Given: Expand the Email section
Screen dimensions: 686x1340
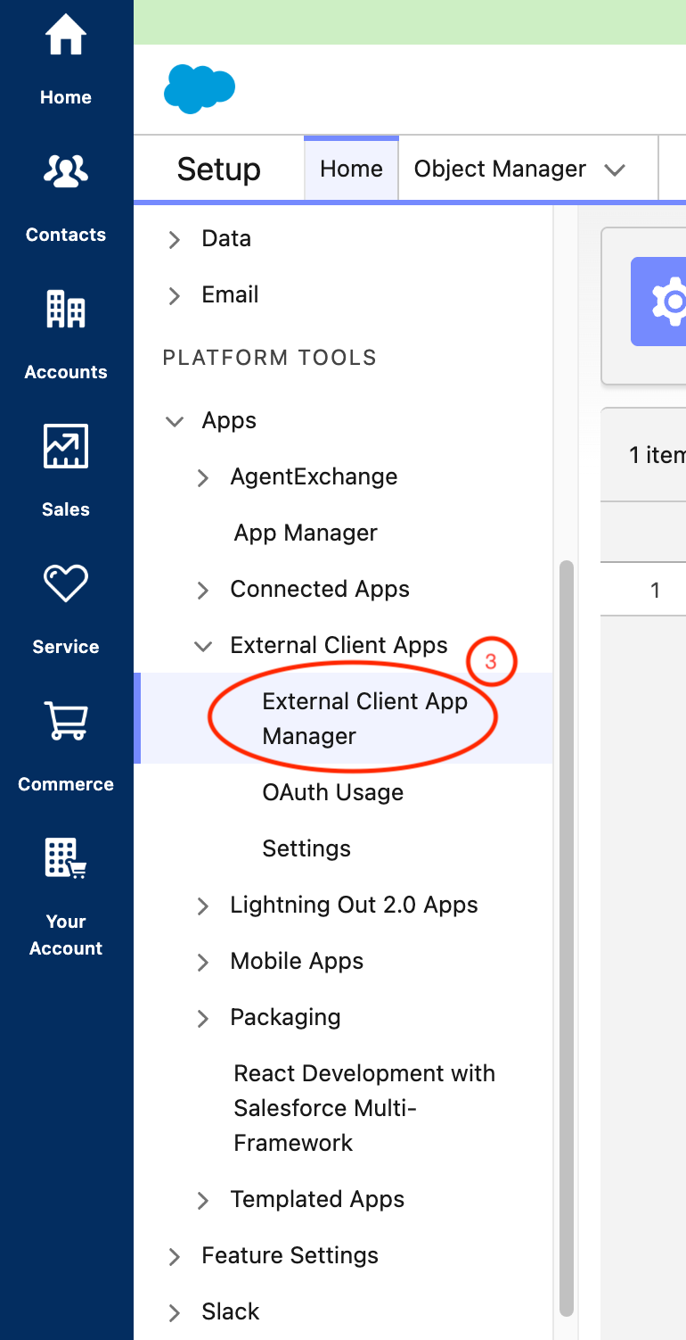Looking at the screenshot, I should coord(175,295).
